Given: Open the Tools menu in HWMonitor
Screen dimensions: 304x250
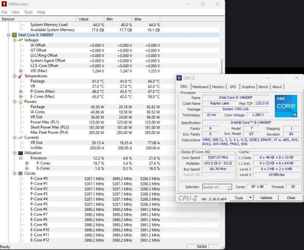Looking at the screenshot, I should [x=28, y=12].
